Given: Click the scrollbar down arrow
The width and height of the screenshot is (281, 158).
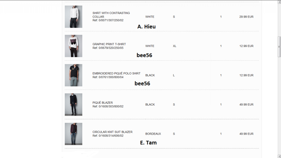Looking at the screenshot, I should pyautogui.click(x=279, y=156).
